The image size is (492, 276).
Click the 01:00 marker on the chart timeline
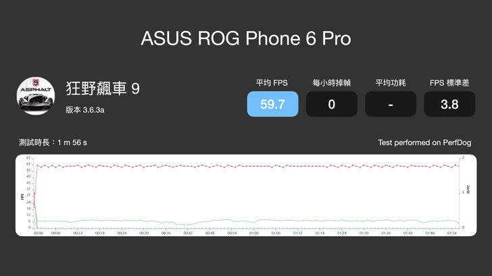pos(253,233)
